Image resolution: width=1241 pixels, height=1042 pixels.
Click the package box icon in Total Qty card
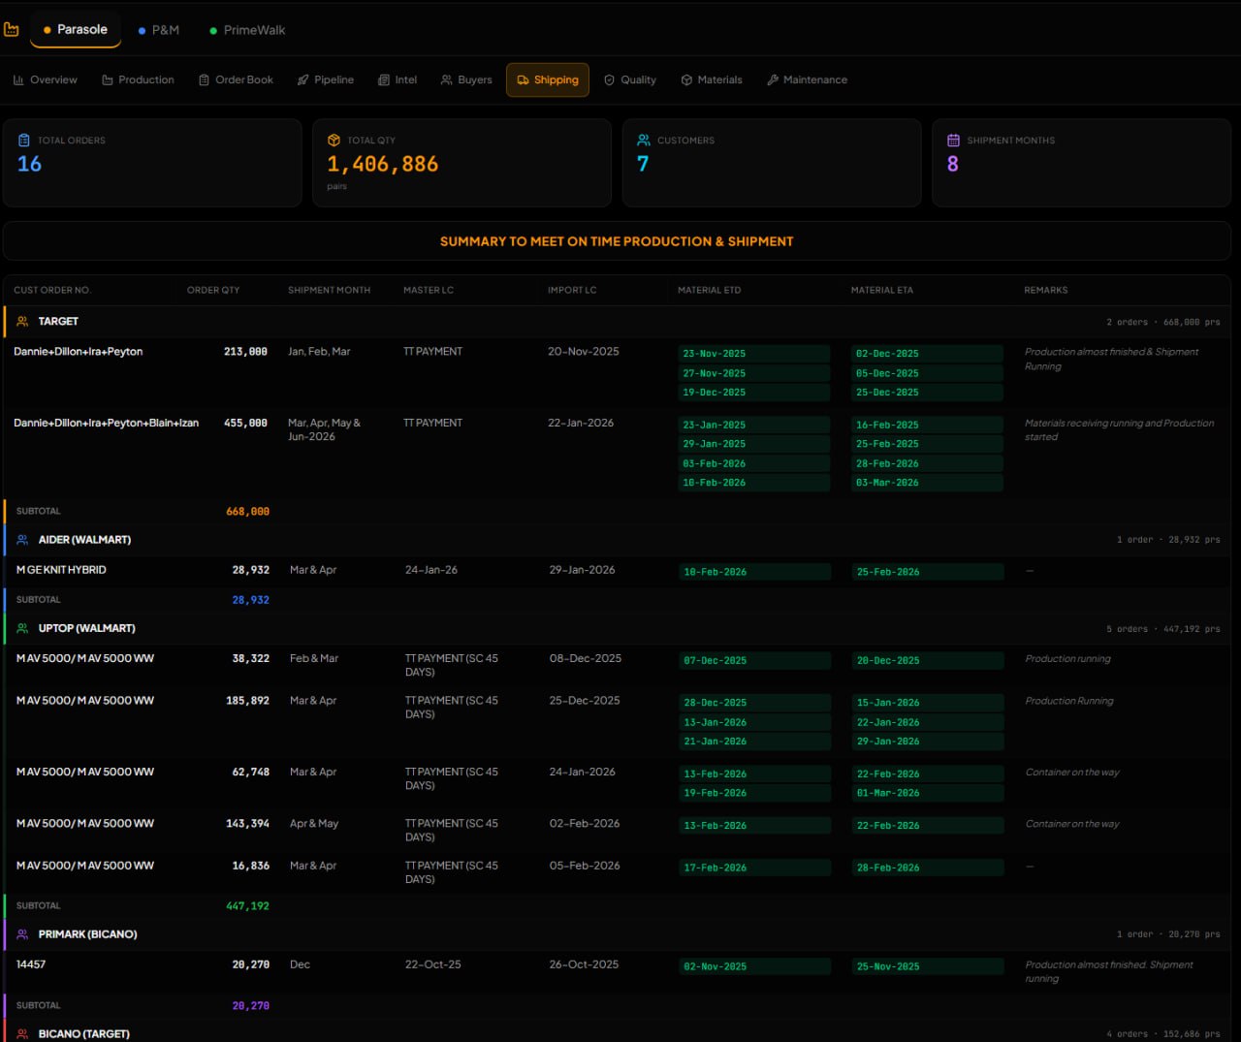pyautogui.click(x=334, y=141)
